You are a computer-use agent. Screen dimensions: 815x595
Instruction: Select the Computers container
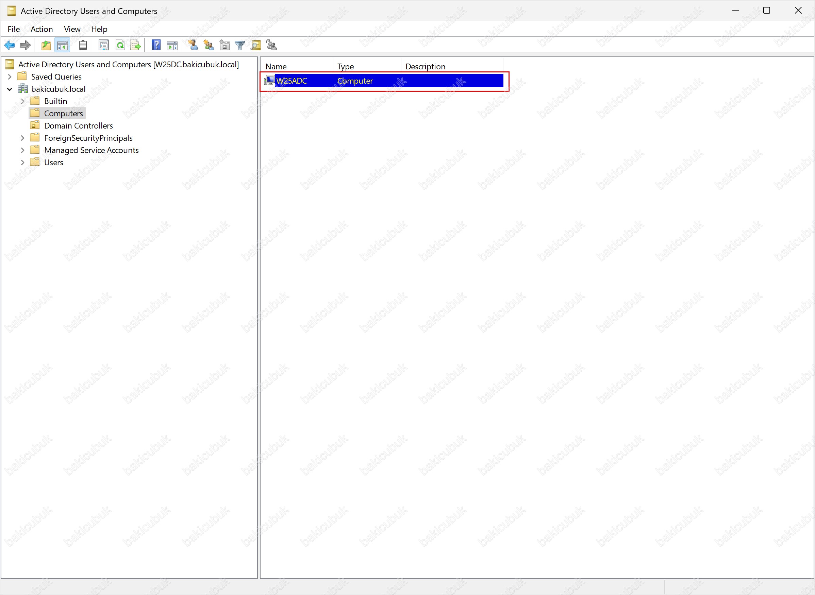click(63, 113)
